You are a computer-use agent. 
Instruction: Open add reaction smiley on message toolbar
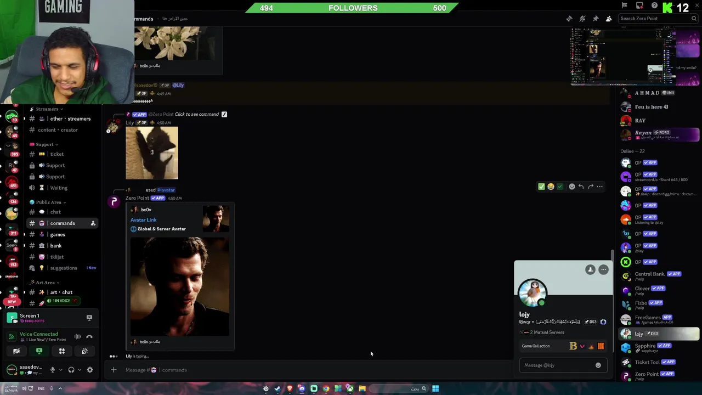[x=572, y=187]
